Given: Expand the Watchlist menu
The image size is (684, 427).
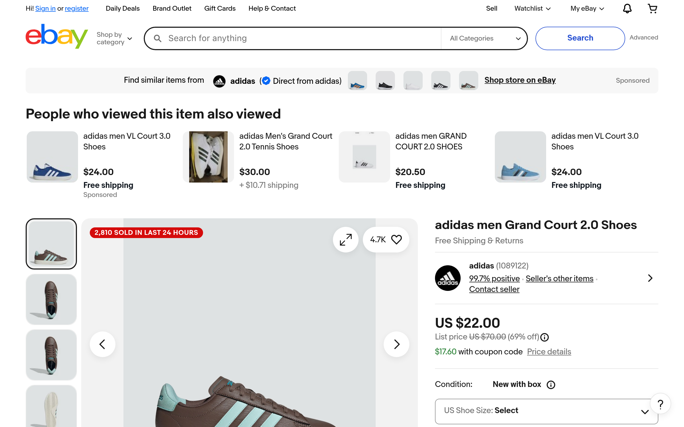Looking at the screenshot, I should click(533, 9).
